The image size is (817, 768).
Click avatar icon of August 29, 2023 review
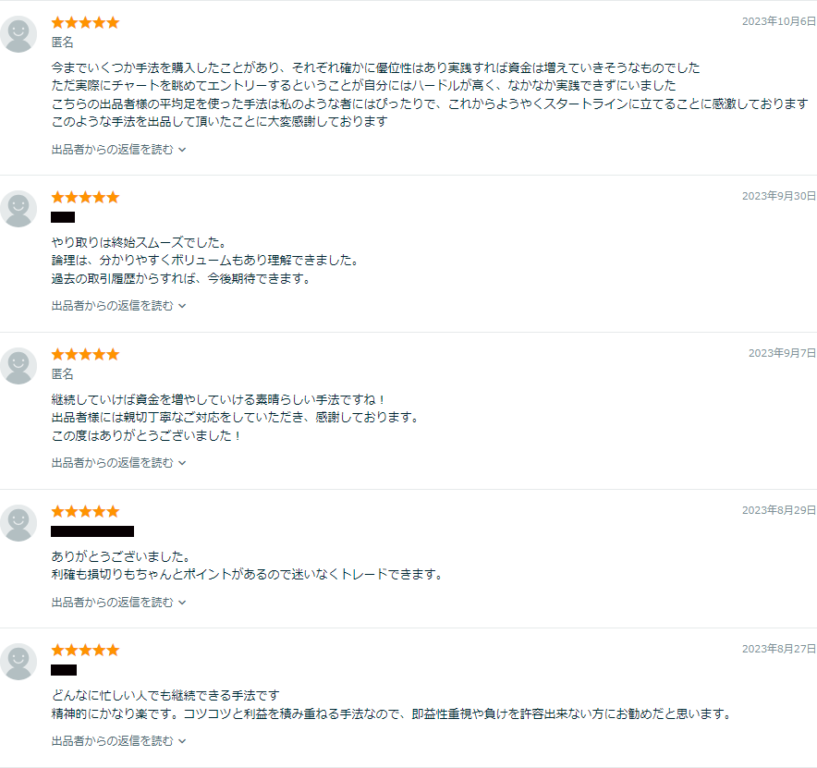pyautogui.click(x=18, y=523)
